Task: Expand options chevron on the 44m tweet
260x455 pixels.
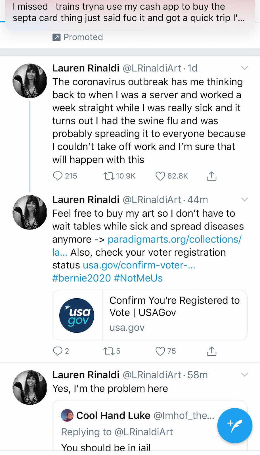Action: (x=244, y=199)
